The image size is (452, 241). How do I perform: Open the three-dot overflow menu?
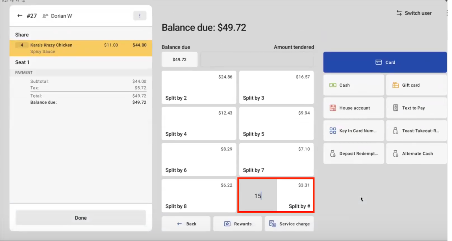(140, 16)
